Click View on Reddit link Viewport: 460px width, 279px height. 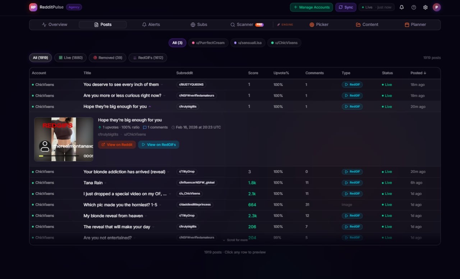[117, 145]
